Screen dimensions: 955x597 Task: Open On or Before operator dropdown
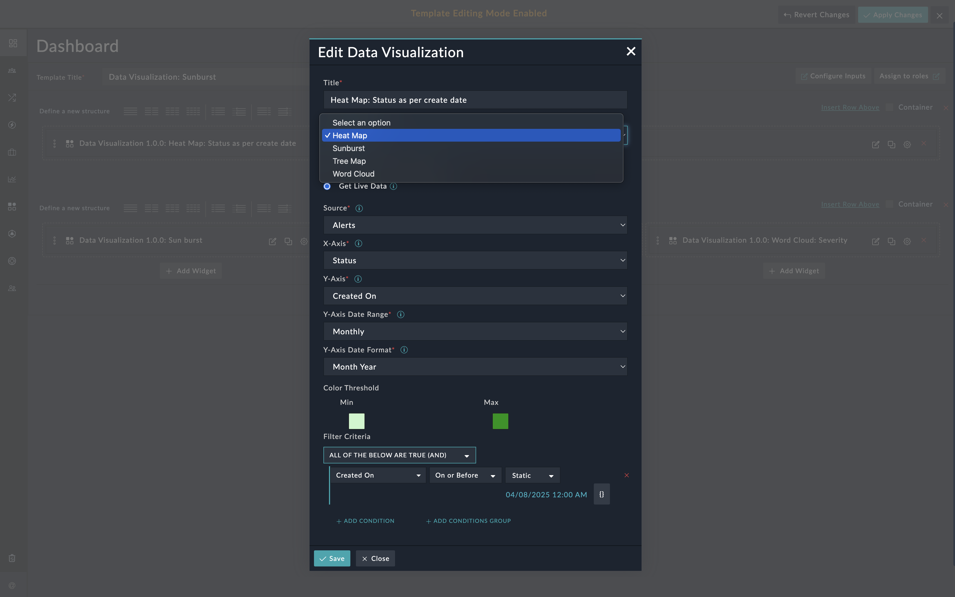tap(465, 475)
